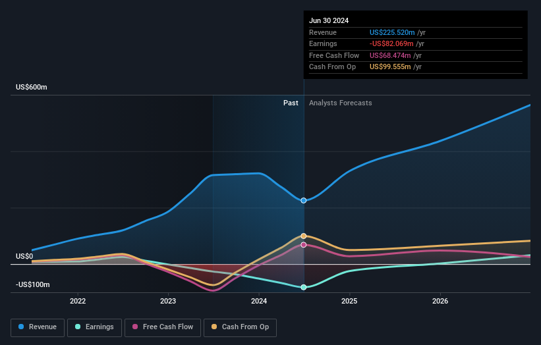Click the 2024 x-axis label
Image resolution: width=541 pixels, height=345 pixels.
[259, 302]
